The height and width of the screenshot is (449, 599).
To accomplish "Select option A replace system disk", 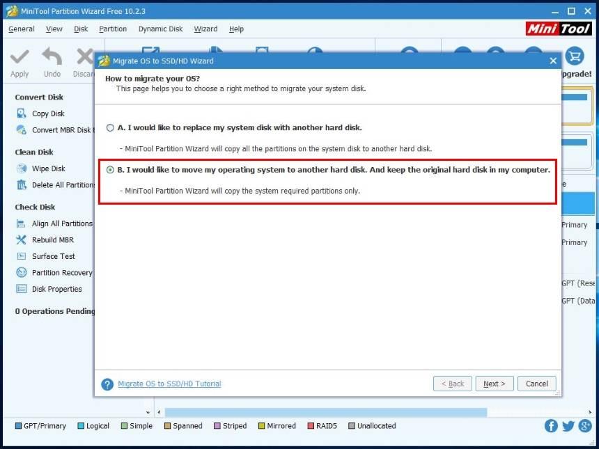I will click(x=110, y=128).
